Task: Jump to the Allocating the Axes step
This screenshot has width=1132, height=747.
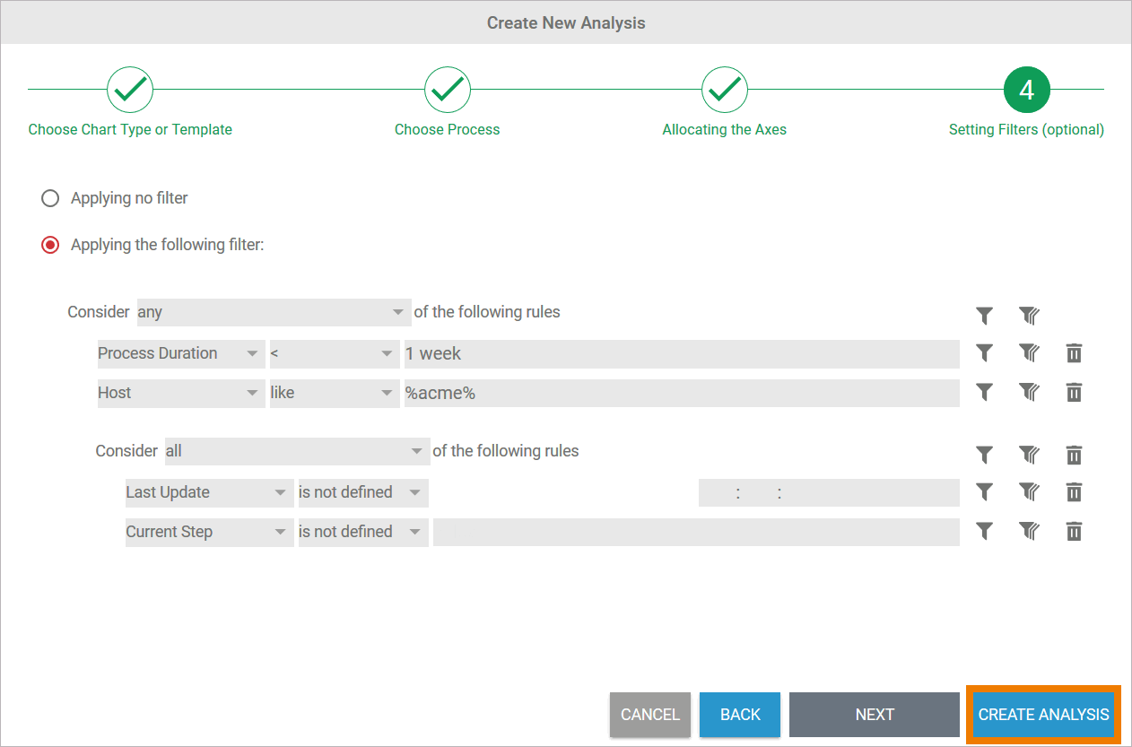Action: click(724, 90)
